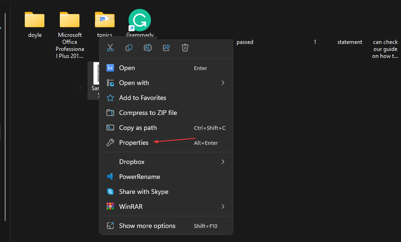This screenshot has width=401, height=242.
Task: Click the Share icon in context menu
Action: coord(166,48)
